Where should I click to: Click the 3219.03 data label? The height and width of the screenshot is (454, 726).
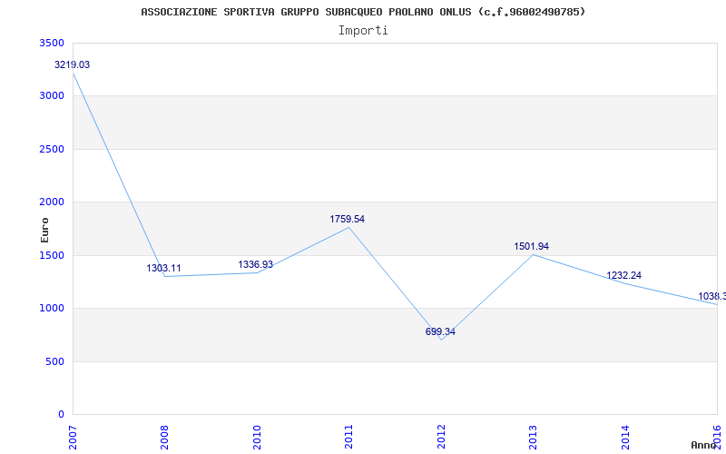(73, 64)
